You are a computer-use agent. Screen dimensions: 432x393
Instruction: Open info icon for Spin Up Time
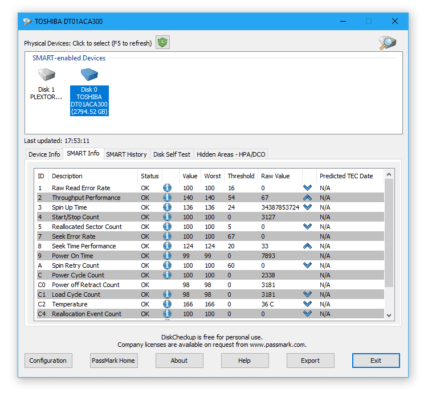click(167, 207)
